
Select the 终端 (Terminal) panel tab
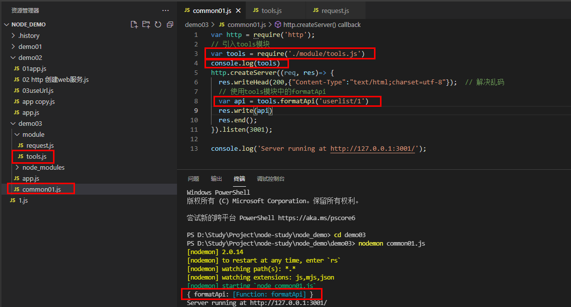(239, 179)
